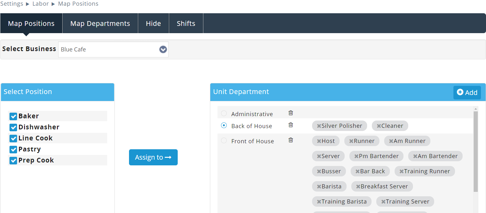
Task: Select the Front of House radio button
Action: [x=224, y=141]
